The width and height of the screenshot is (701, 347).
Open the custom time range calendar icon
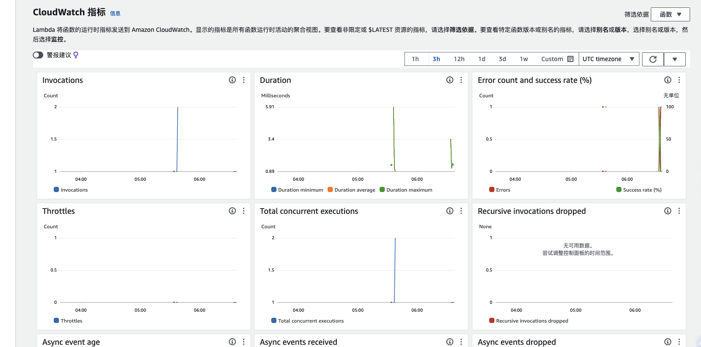[570, 59]
